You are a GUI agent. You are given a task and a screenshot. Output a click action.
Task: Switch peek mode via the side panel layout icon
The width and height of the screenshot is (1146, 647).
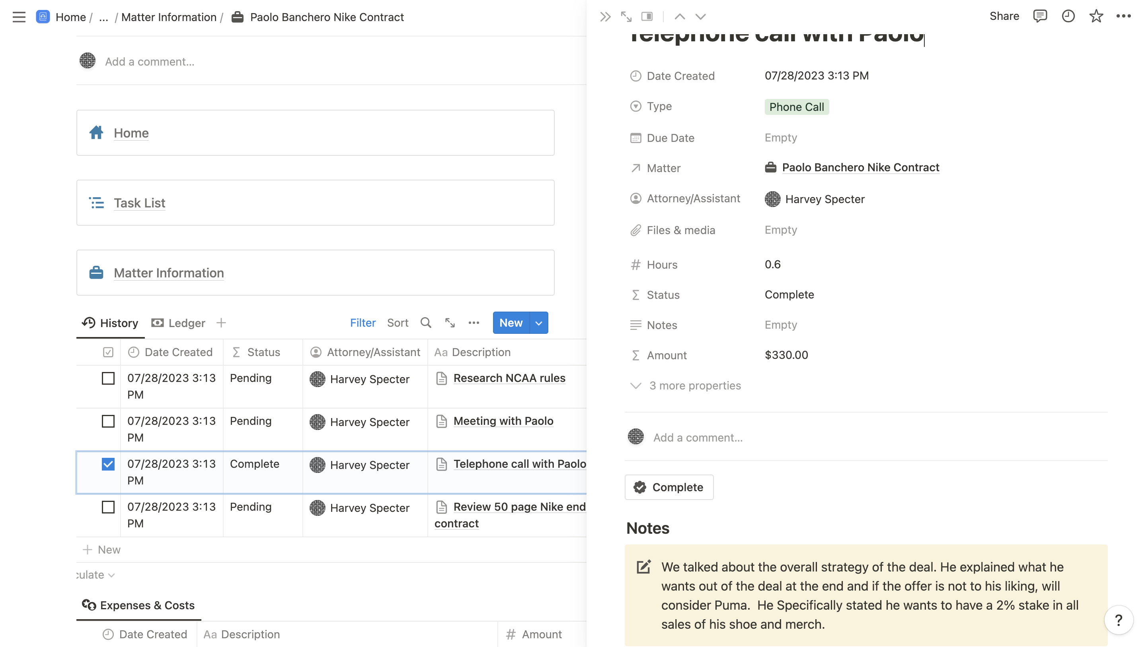(x=647, y=17)
